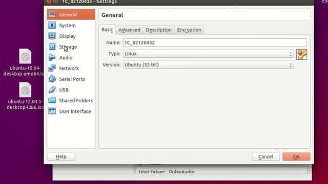Select the Basic tab
The image size is (328, 184).
pos(107,30)
